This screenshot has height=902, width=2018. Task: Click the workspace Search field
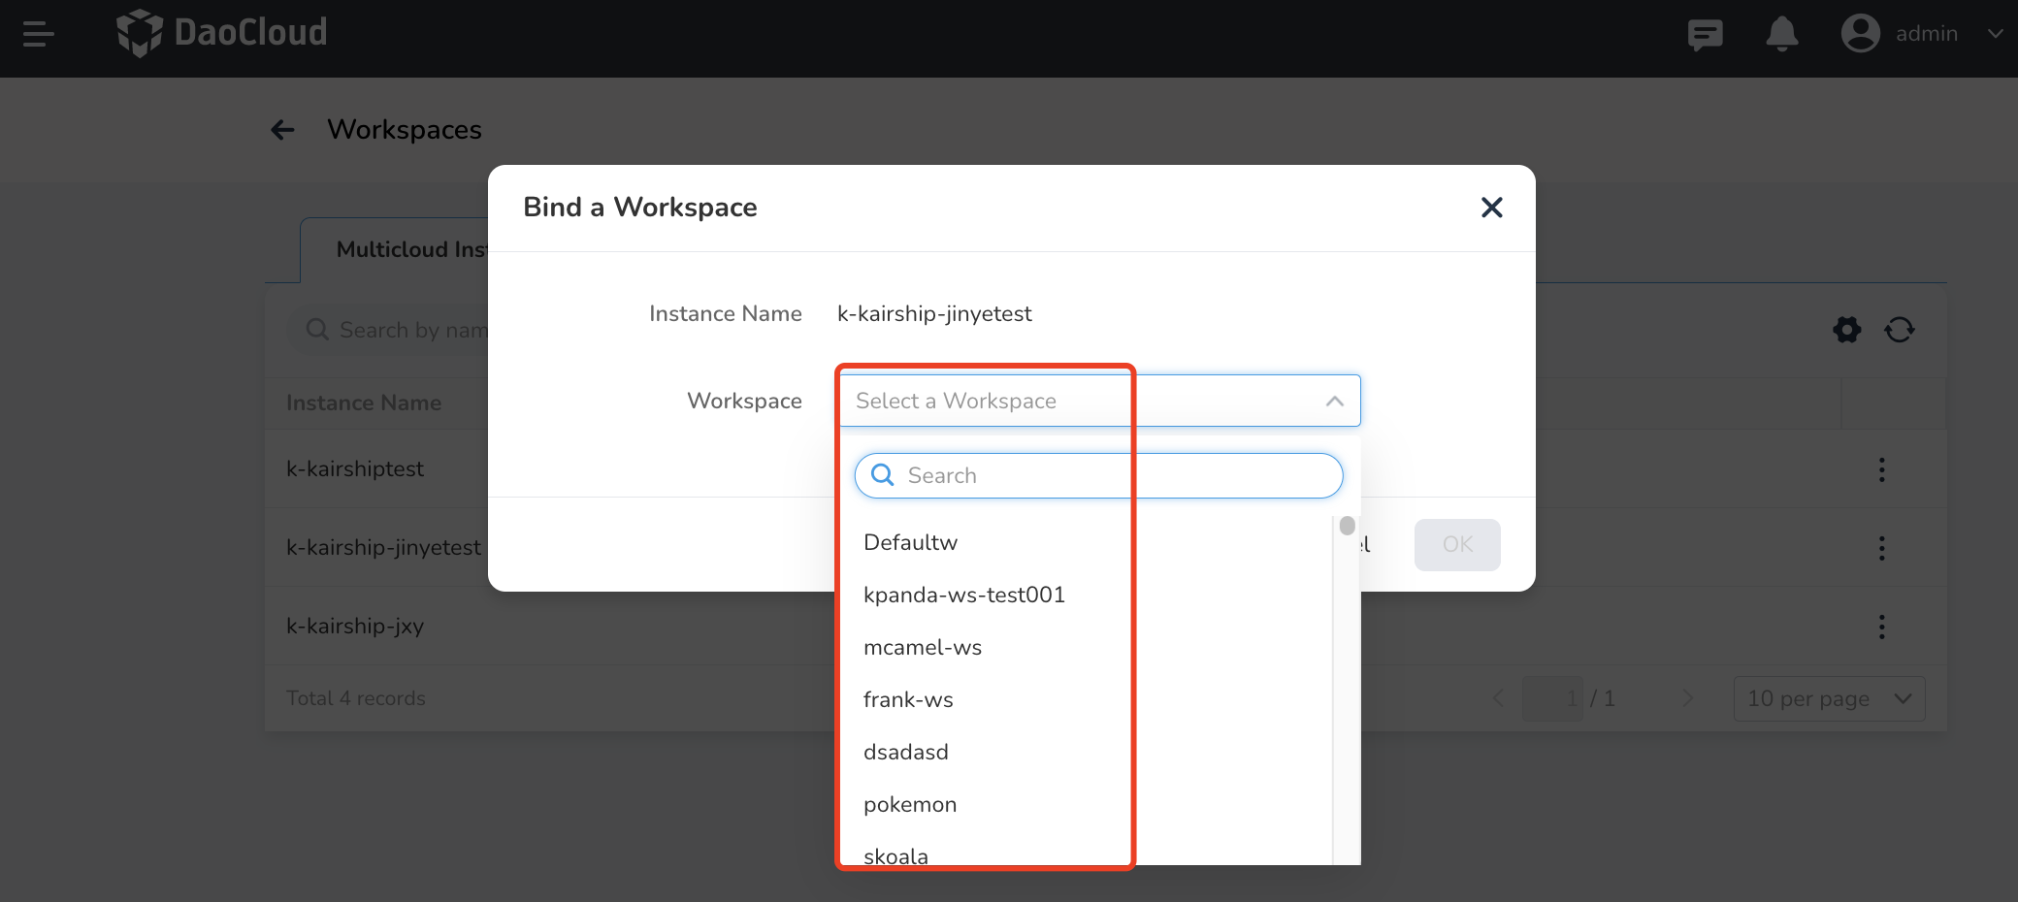pos(1098,475)
